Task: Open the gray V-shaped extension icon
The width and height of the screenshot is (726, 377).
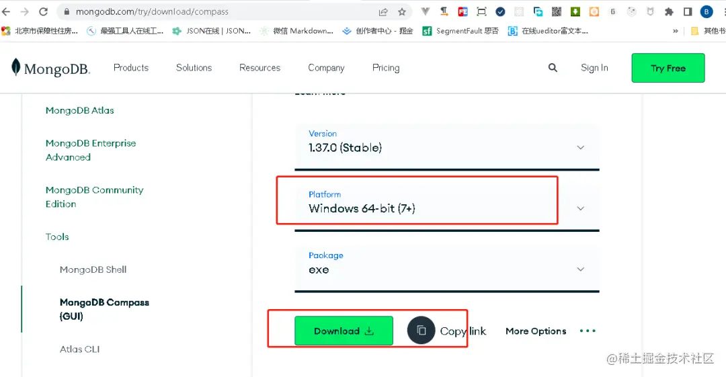Action: (425, 11)
